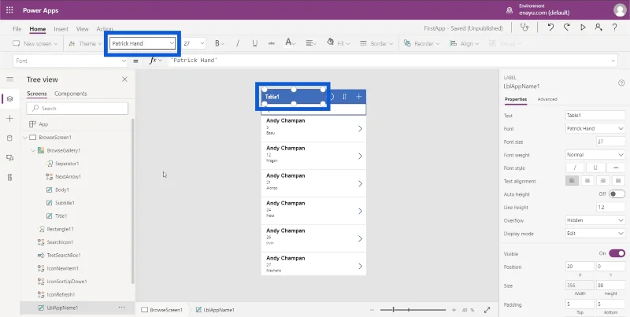Click the Tree view search field
The height and width of the screenshot is (317, 630).
click(x=77, y=109)
